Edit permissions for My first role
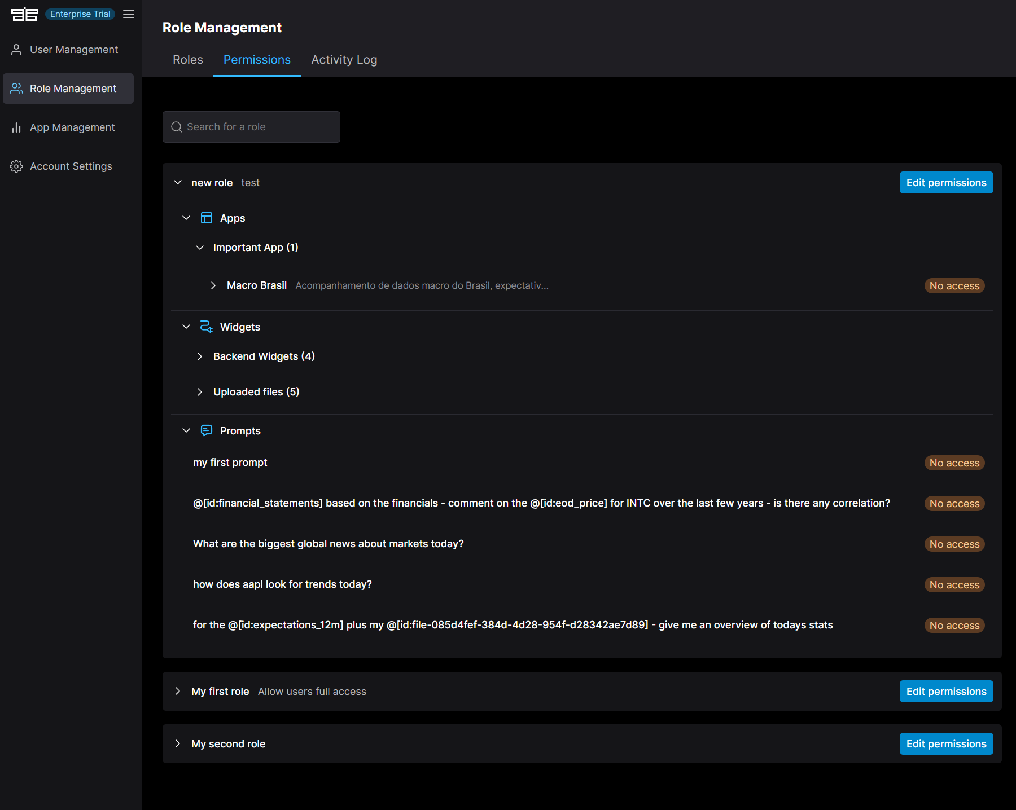1016x810 pixels. (x=946, y=691)
